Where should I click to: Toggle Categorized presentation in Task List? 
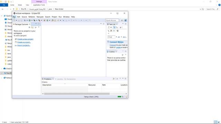pos(114,27)
